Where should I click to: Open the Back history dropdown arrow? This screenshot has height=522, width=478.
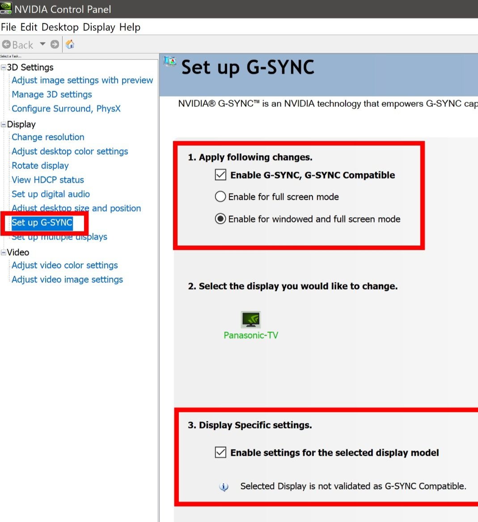(x=42, y=44)
